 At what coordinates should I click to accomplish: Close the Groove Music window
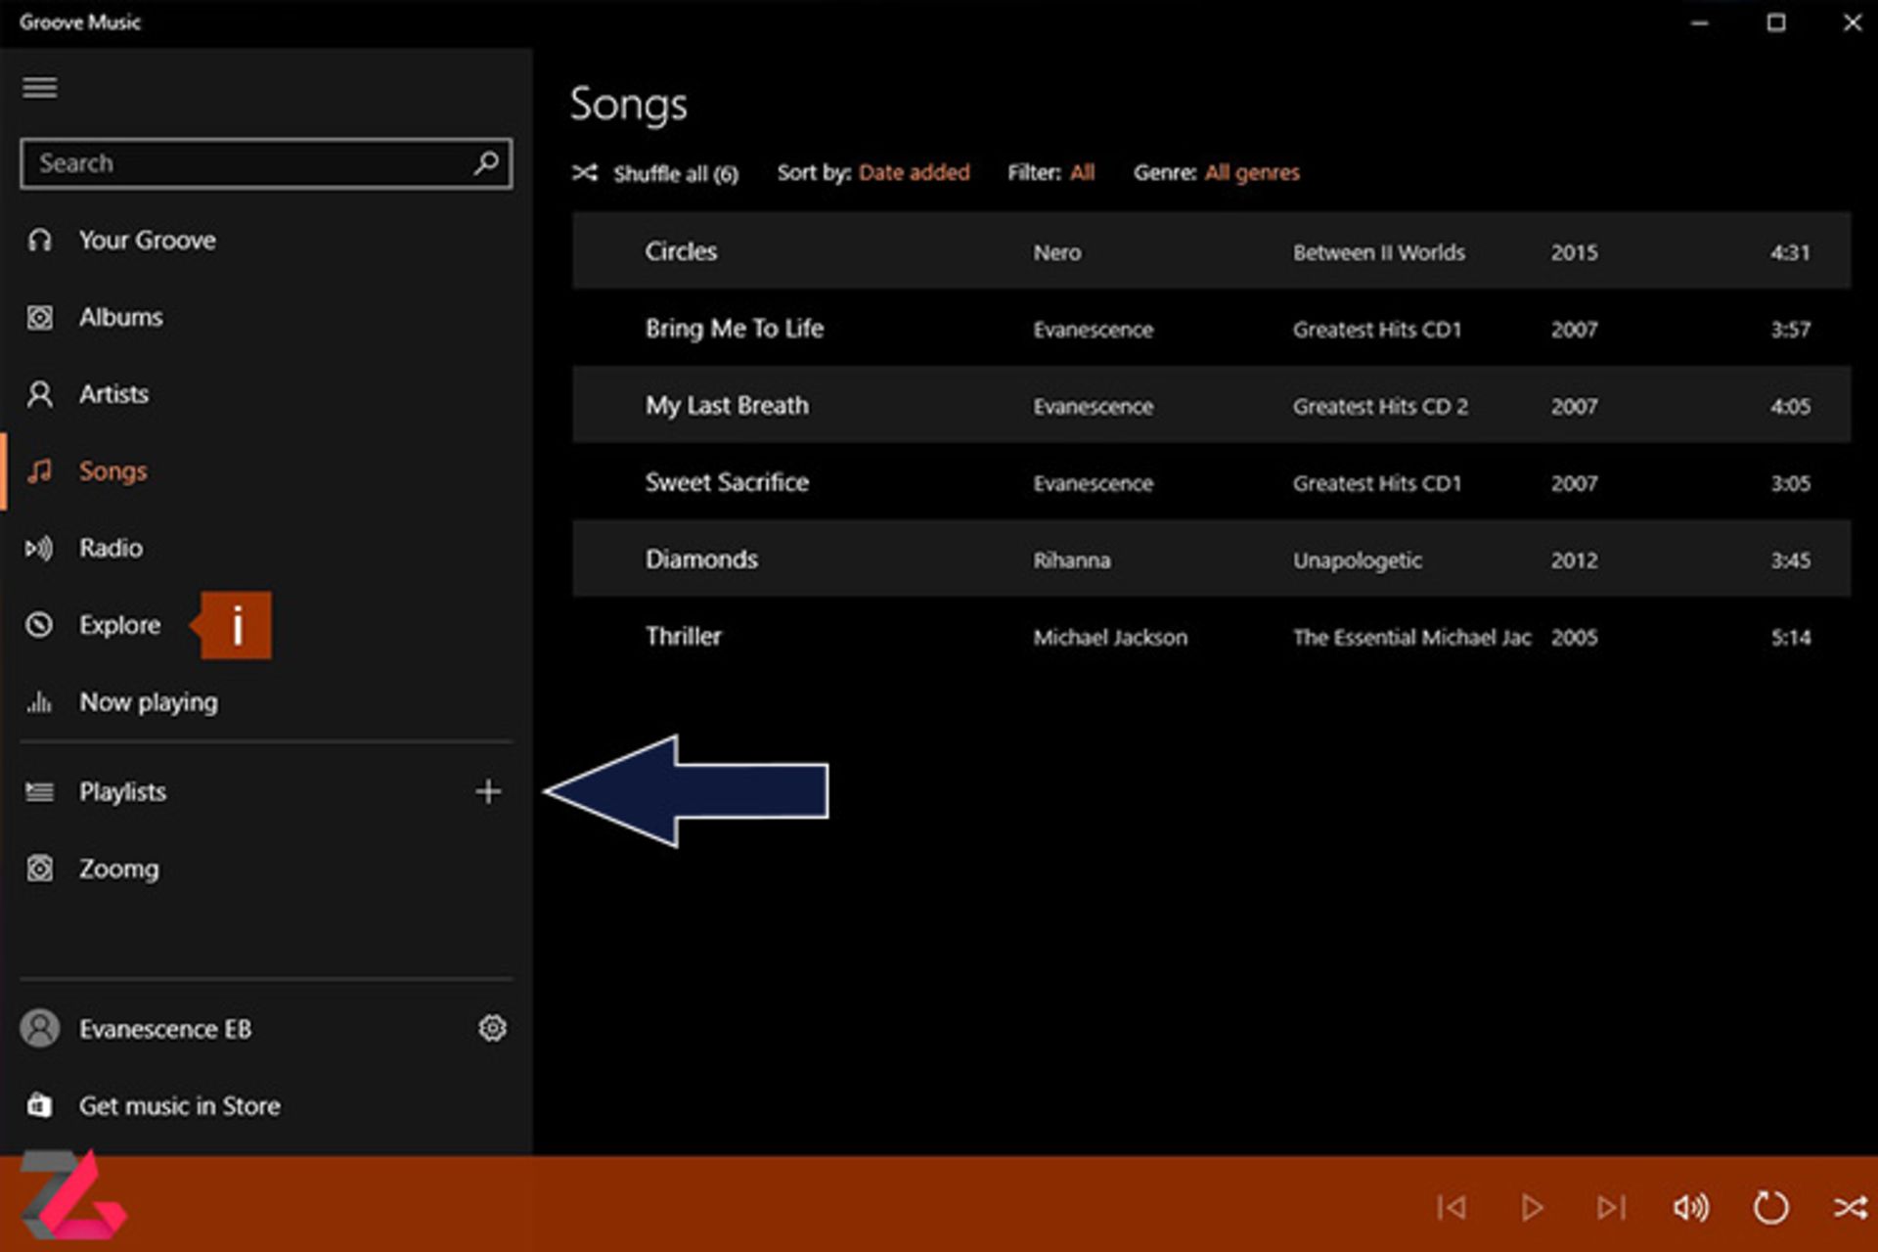tap(1853, 22)
